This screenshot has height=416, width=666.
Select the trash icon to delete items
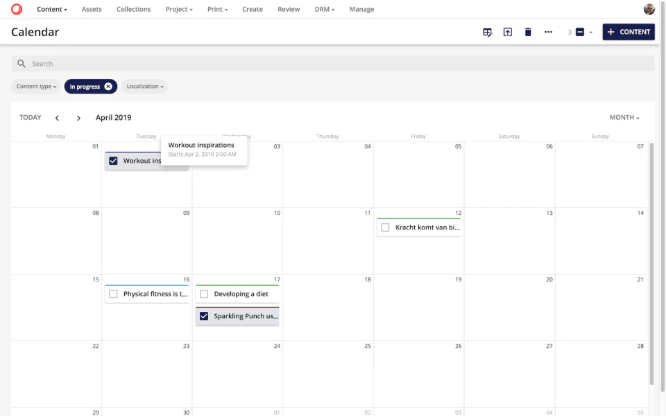[x=527, y=32]
